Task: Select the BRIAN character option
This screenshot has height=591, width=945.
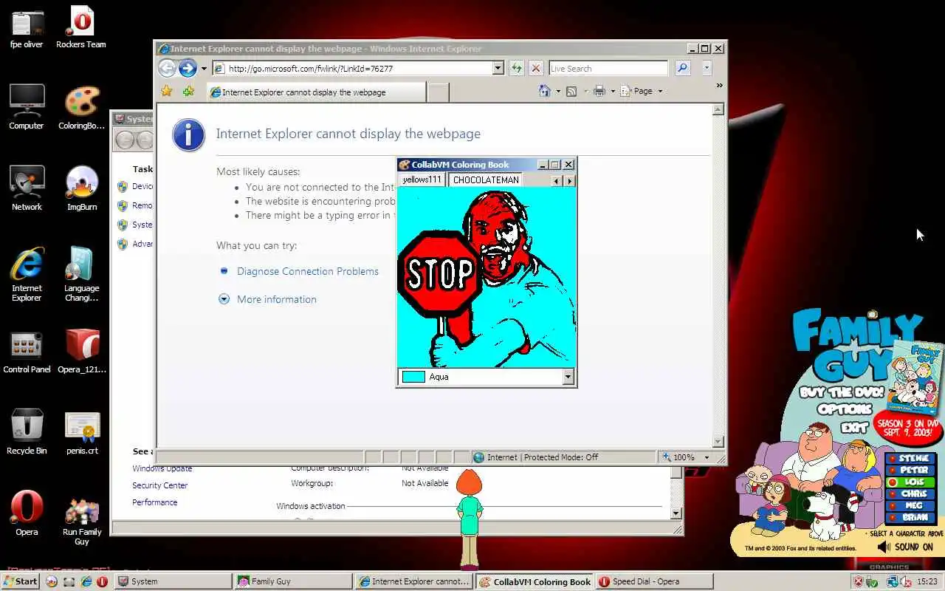Action: coord(909,517)
